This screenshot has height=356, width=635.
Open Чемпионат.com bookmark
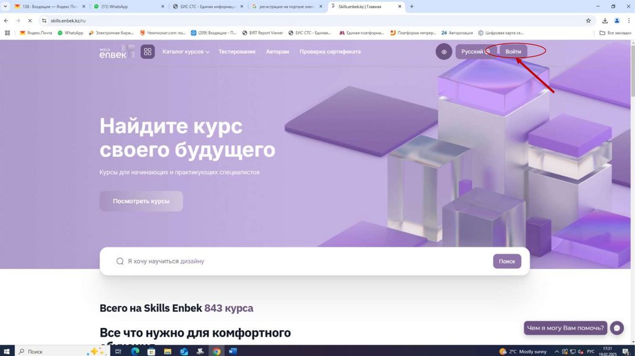coord(163,33)
